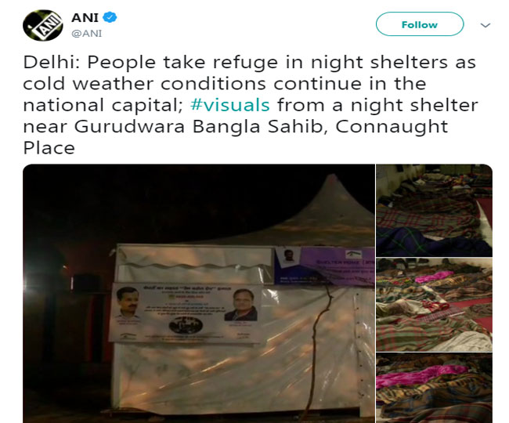Open the middle-right sleeping people photo
Image resolution: width=509 pixels, height=423 pixels.
pyautogui.click(x=434, y=305)
